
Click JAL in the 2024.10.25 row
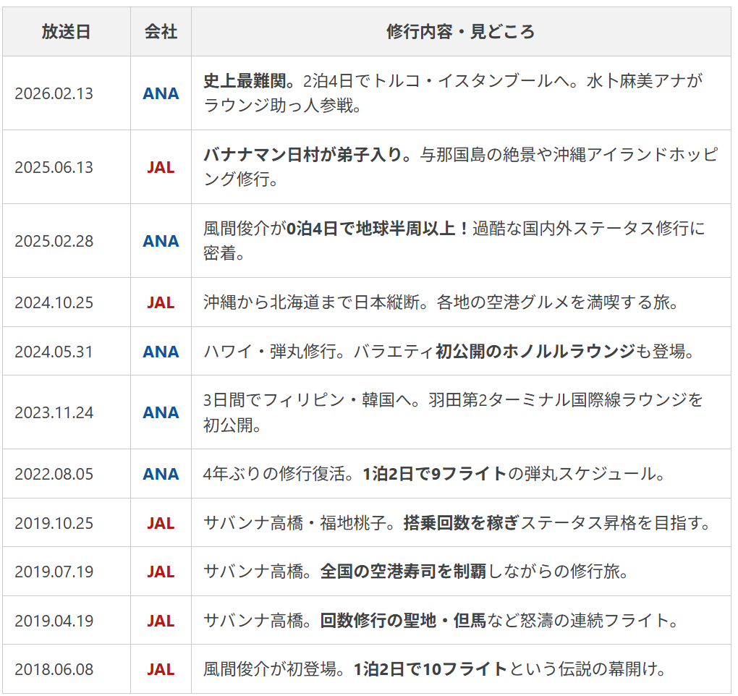161,302
